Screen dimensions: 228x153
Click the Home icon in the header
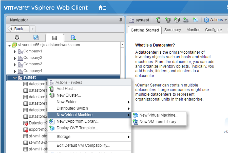tap(100, 8)
